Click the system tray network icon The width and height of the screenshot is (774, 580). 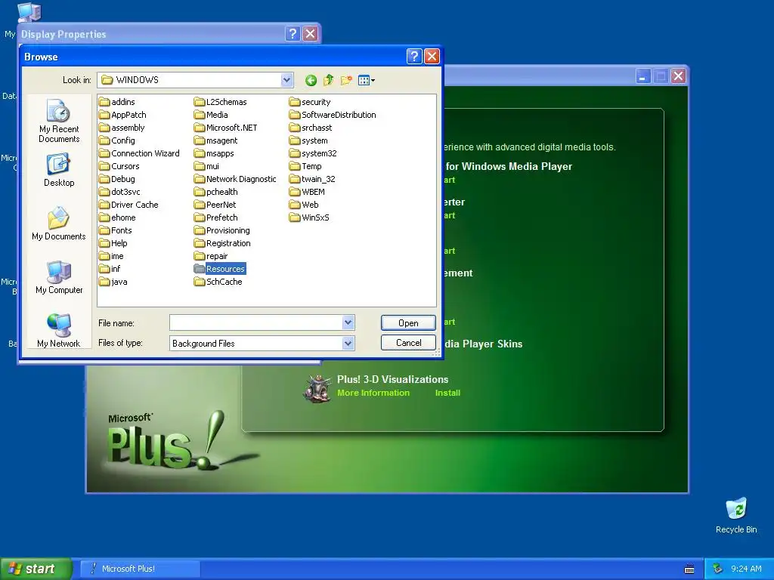[x=717, y=569]
